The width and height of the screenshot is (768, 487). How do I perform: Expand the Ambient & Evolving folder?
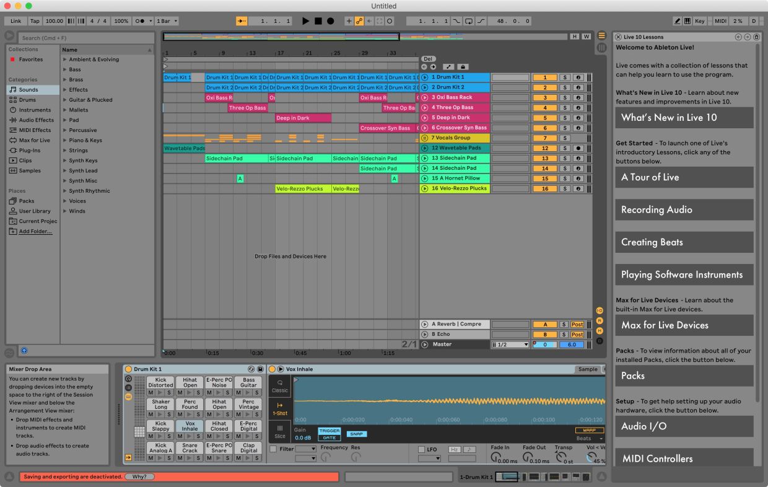[64, 59]
